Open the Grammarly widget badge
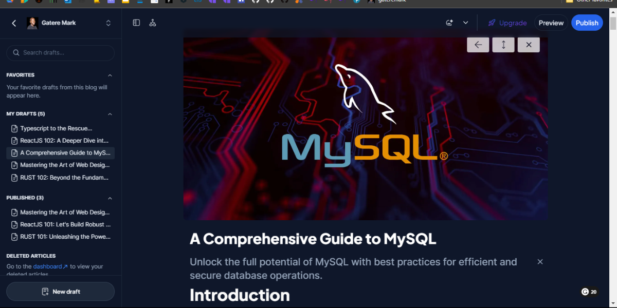The width and height of the screenshot is (617, 308). (x=589, y=292)
